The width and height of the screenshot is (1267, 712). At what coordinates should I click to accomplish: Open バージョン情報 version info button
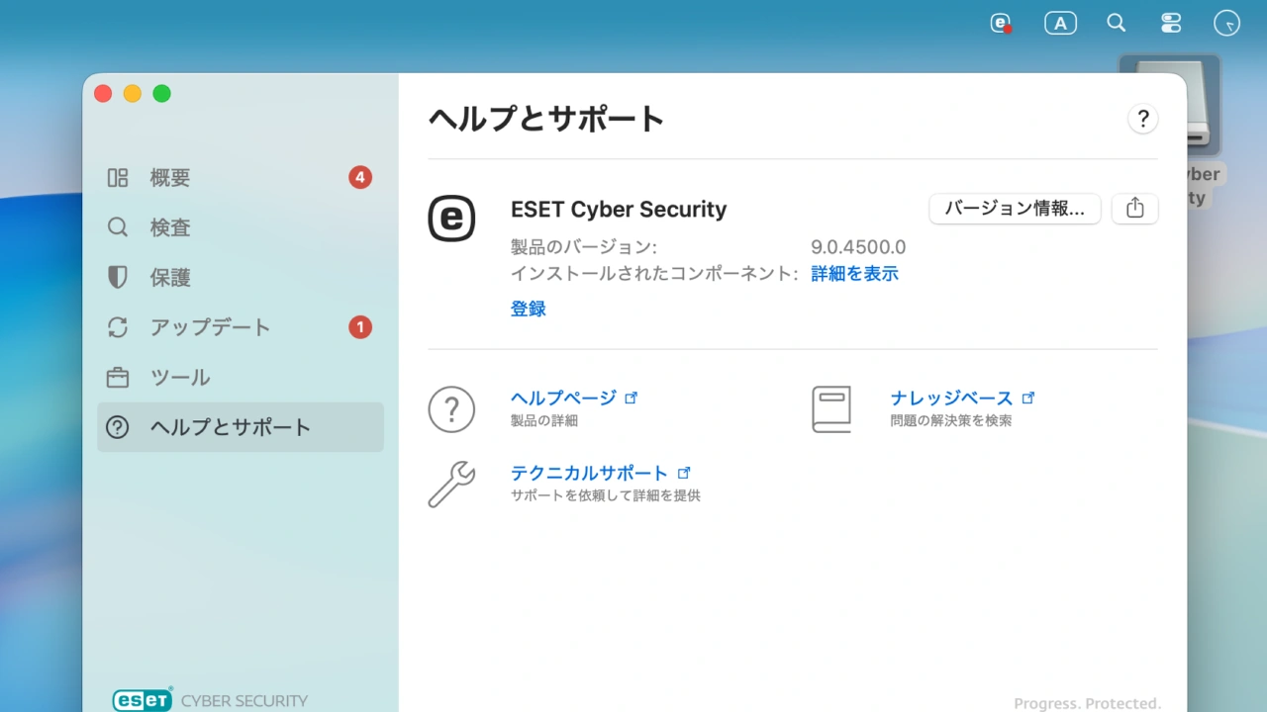coord(1015,209)
